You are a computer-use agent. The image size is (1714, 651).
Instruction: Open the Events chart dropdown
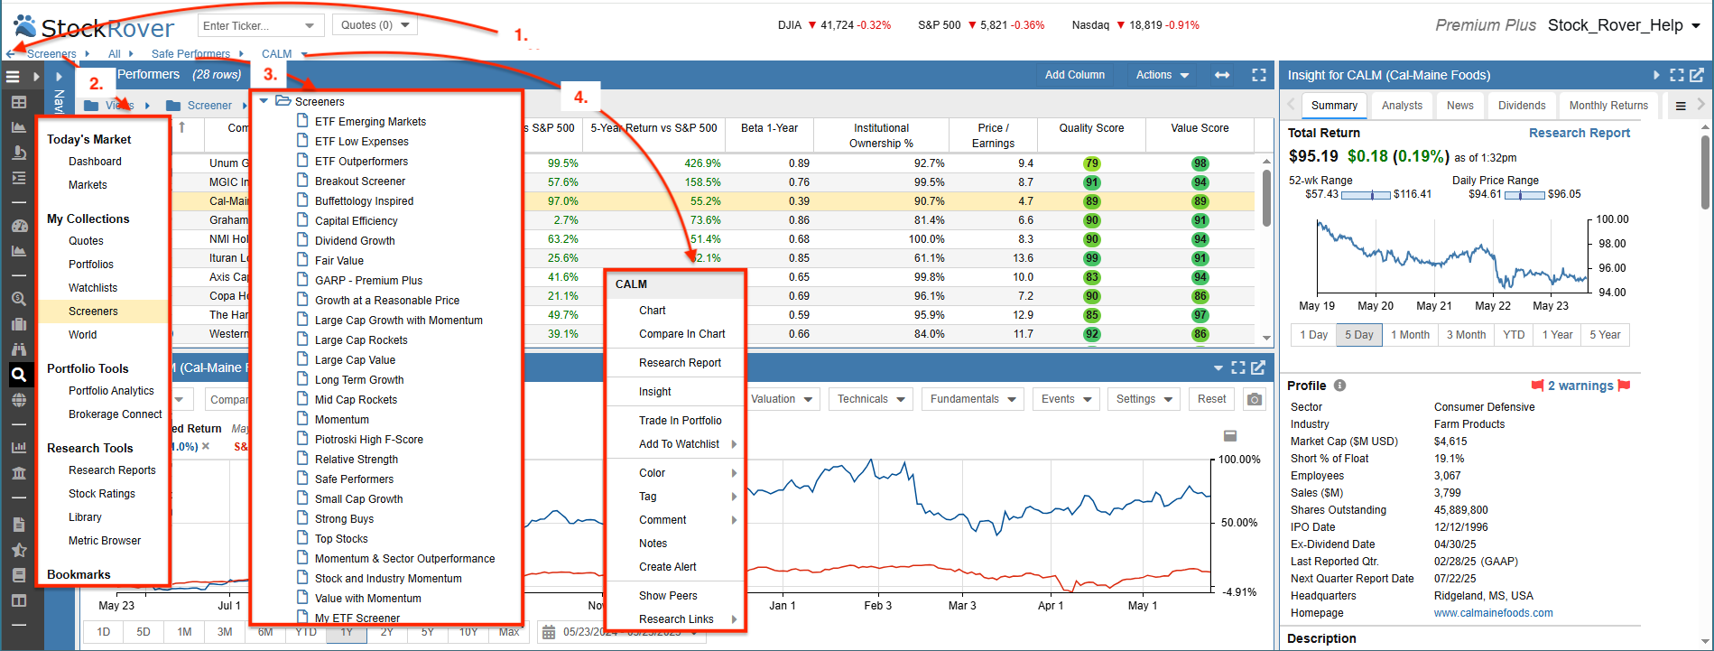pos(1066,399)
